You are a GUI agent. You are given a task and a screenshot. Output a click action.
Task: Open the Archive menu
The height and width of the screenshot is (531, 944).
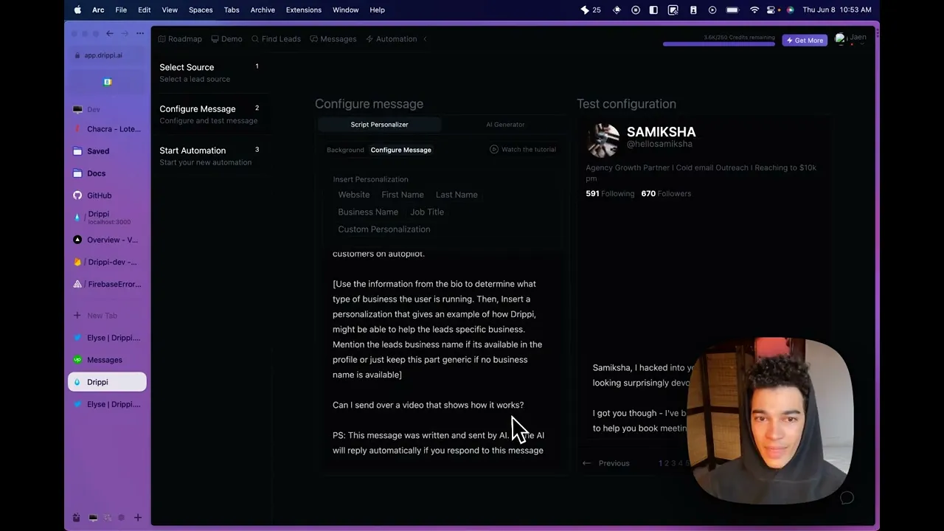[x=263, y=10]
